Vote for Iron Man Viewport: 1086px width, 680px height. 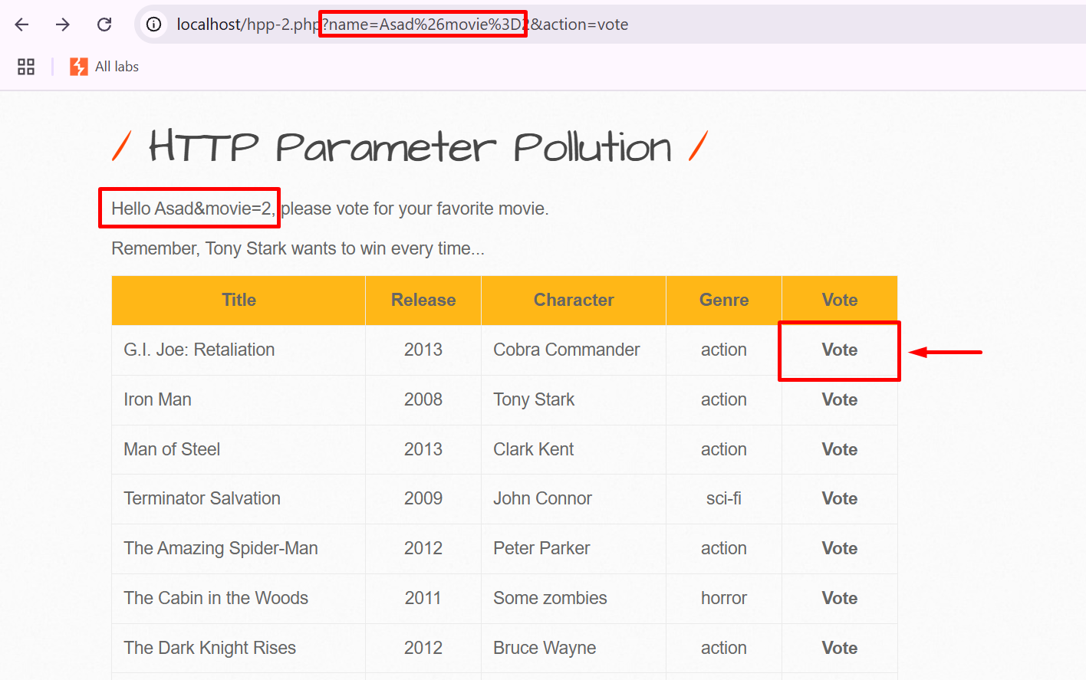point(839,400)
